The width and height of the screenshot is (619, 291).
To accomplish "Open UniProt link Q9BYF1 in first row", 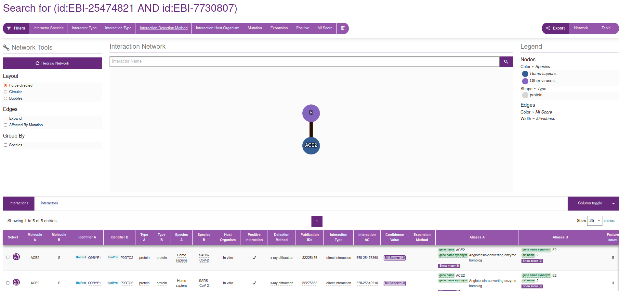I will click(94, 258).
